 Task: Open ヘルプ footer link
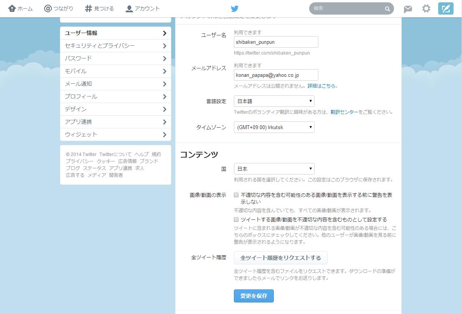[141, 154]
